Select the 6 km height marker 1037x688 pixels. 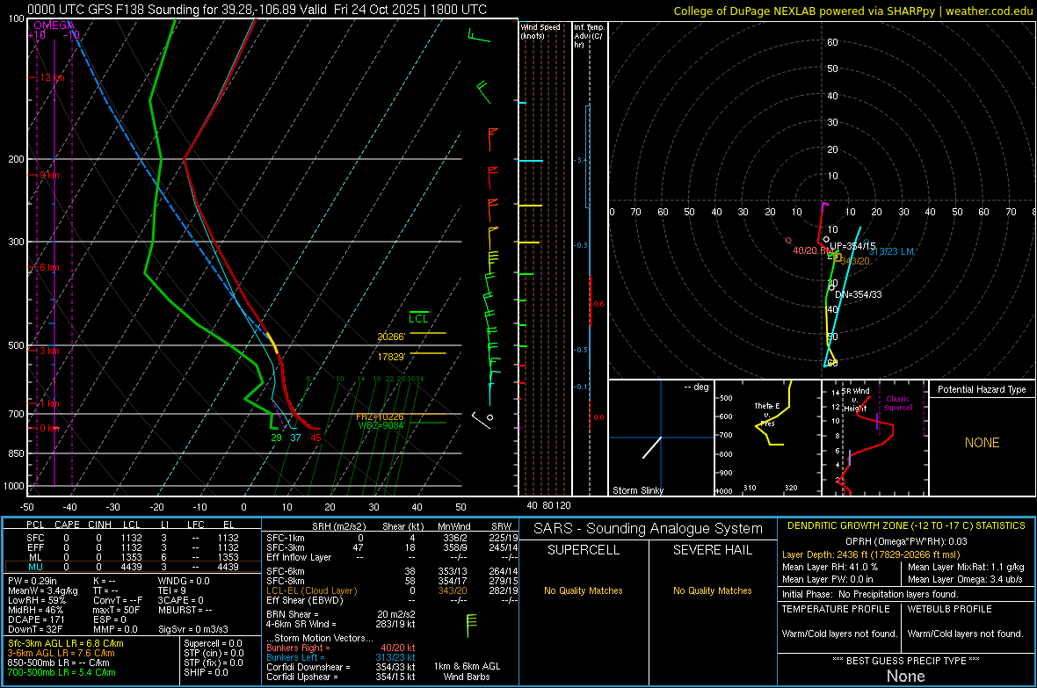[x=49, y=267]
